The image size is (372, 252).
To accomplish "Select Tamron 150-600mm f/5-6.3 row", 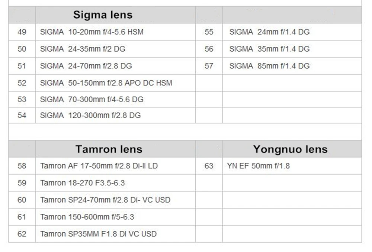I will [x=87, y=217].
